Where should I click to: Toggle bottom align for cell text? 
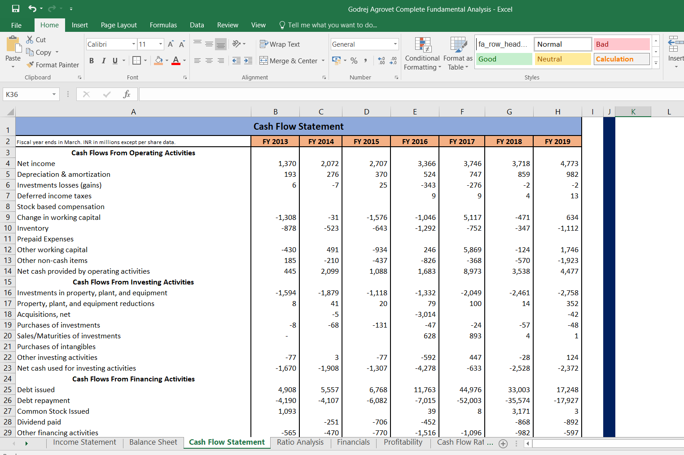[221, 44]
